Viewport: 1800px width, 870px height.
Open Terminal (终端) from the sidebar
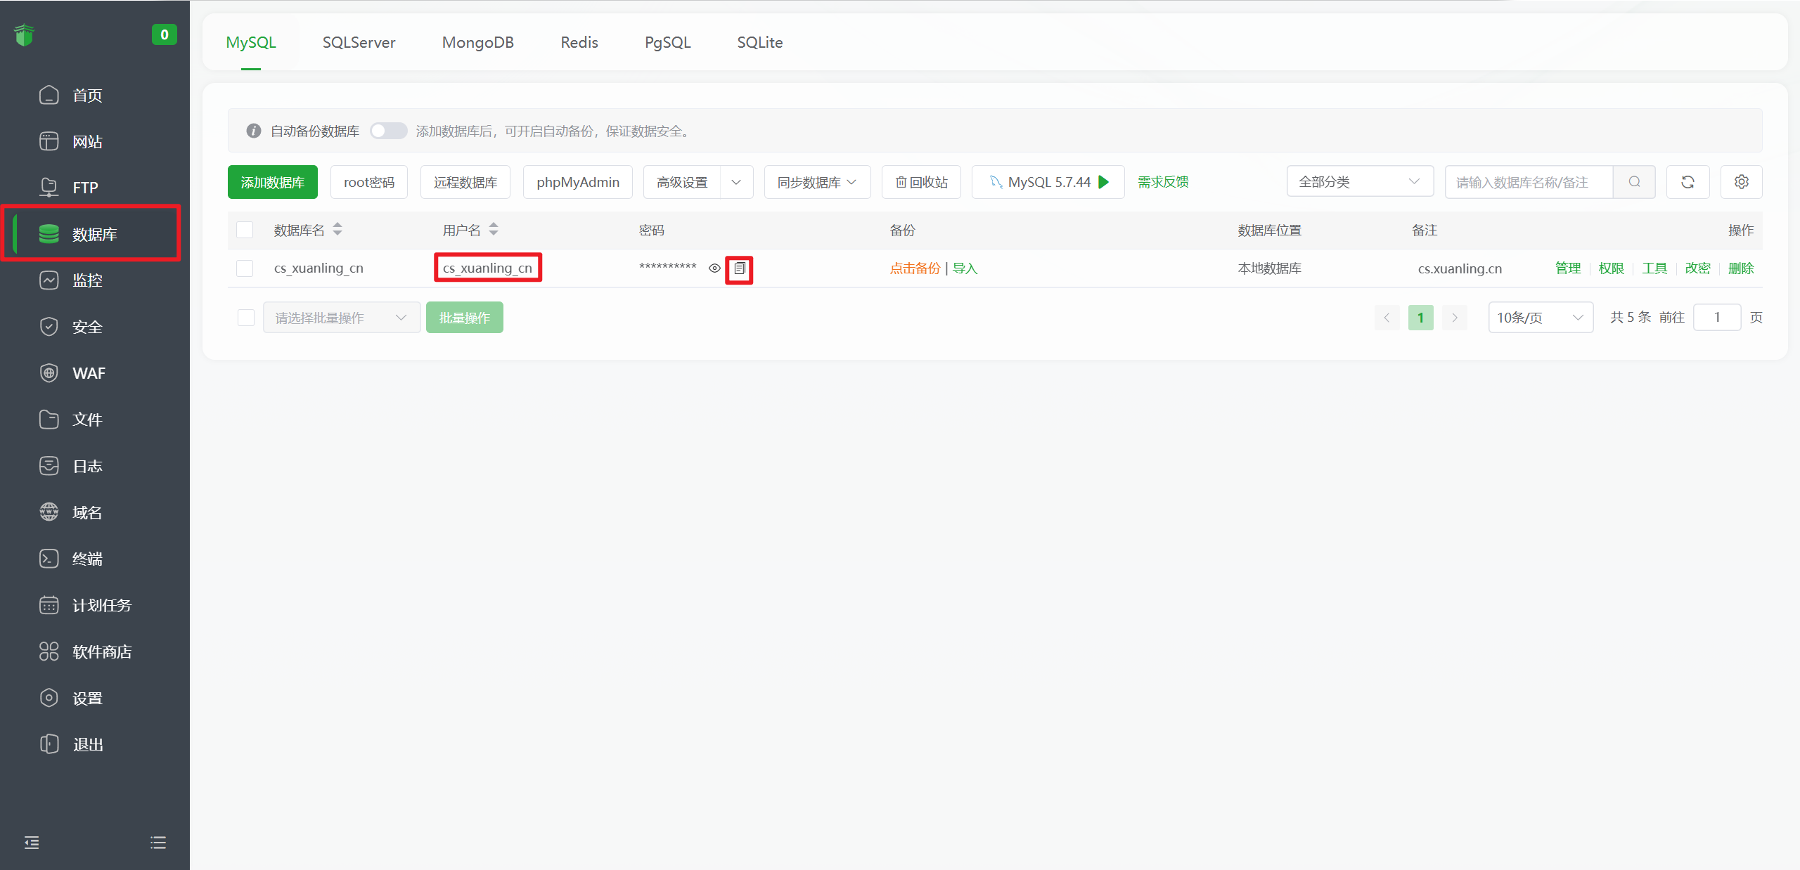click(x=87, y=559)
